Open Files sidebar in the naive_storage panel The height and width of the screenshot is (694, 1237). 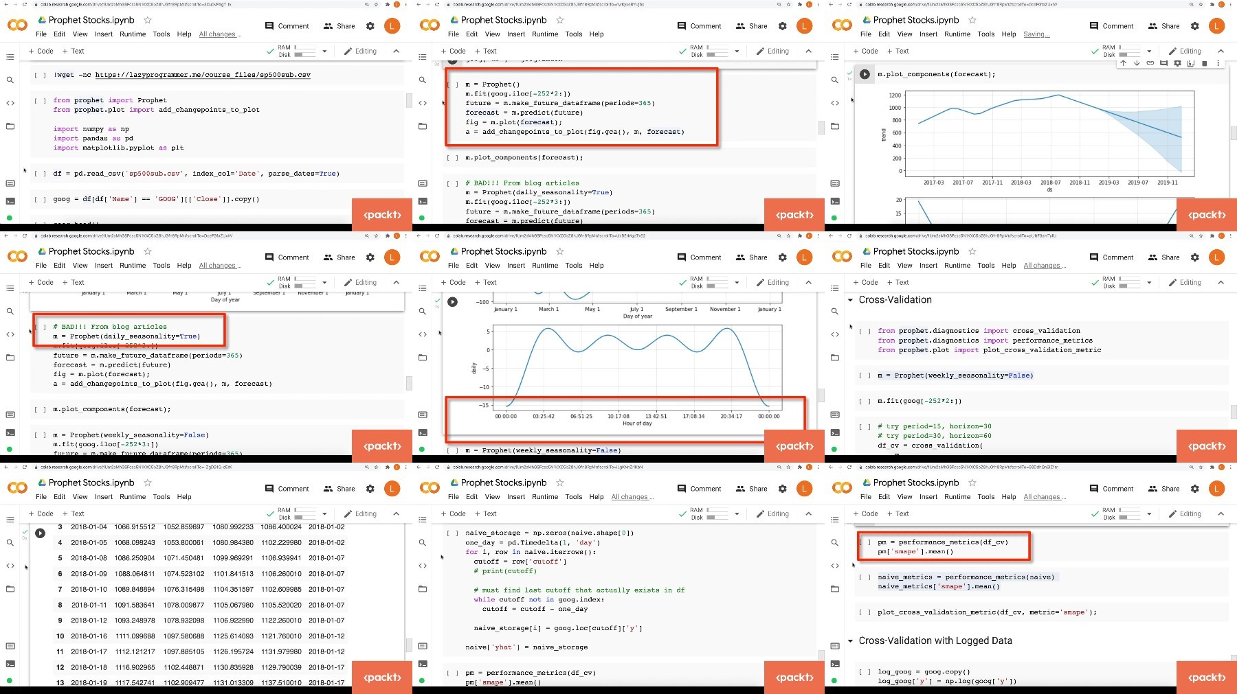point(422,589)
